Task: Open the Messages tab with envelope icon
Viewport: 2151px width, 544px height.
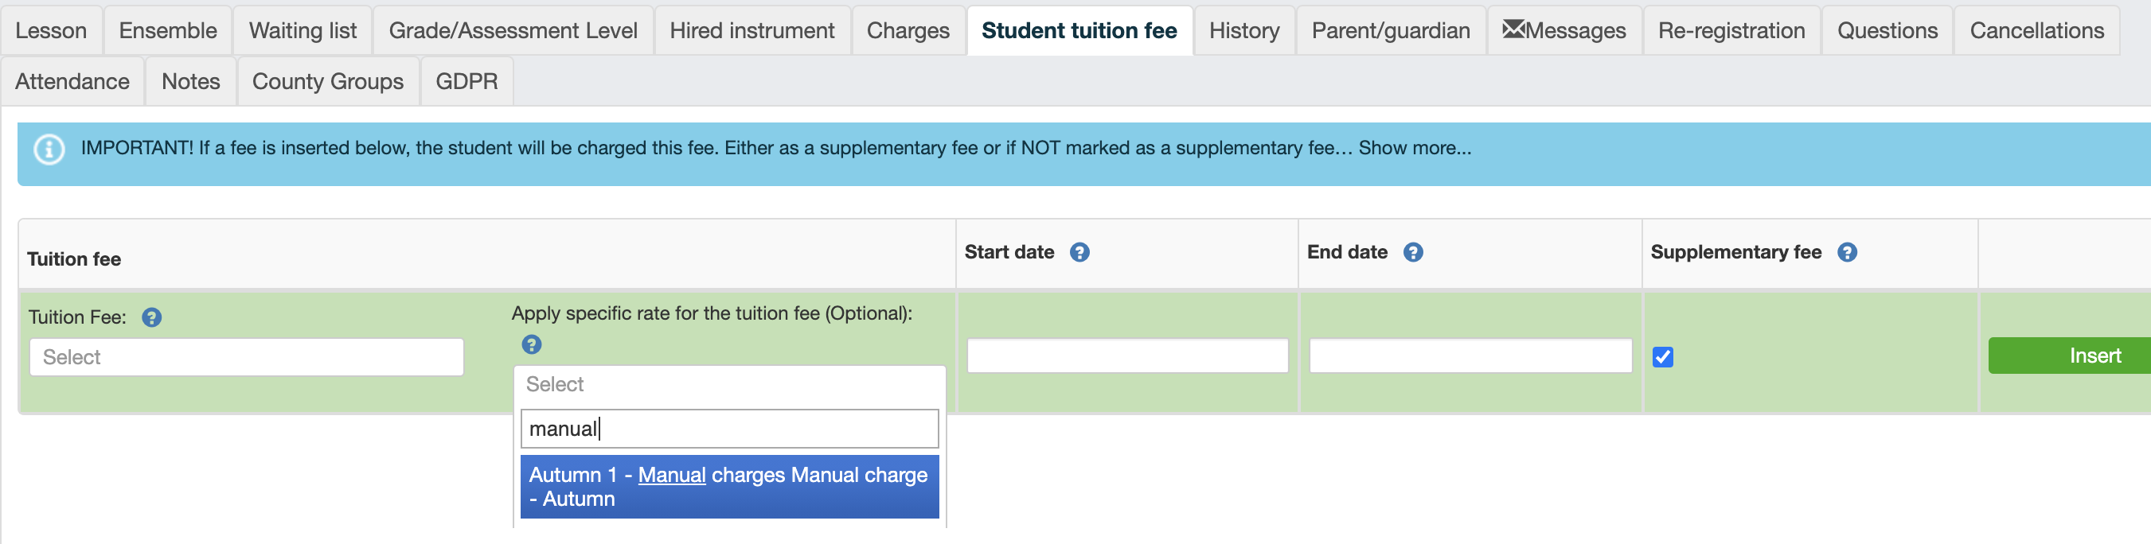Action: 1564,31
